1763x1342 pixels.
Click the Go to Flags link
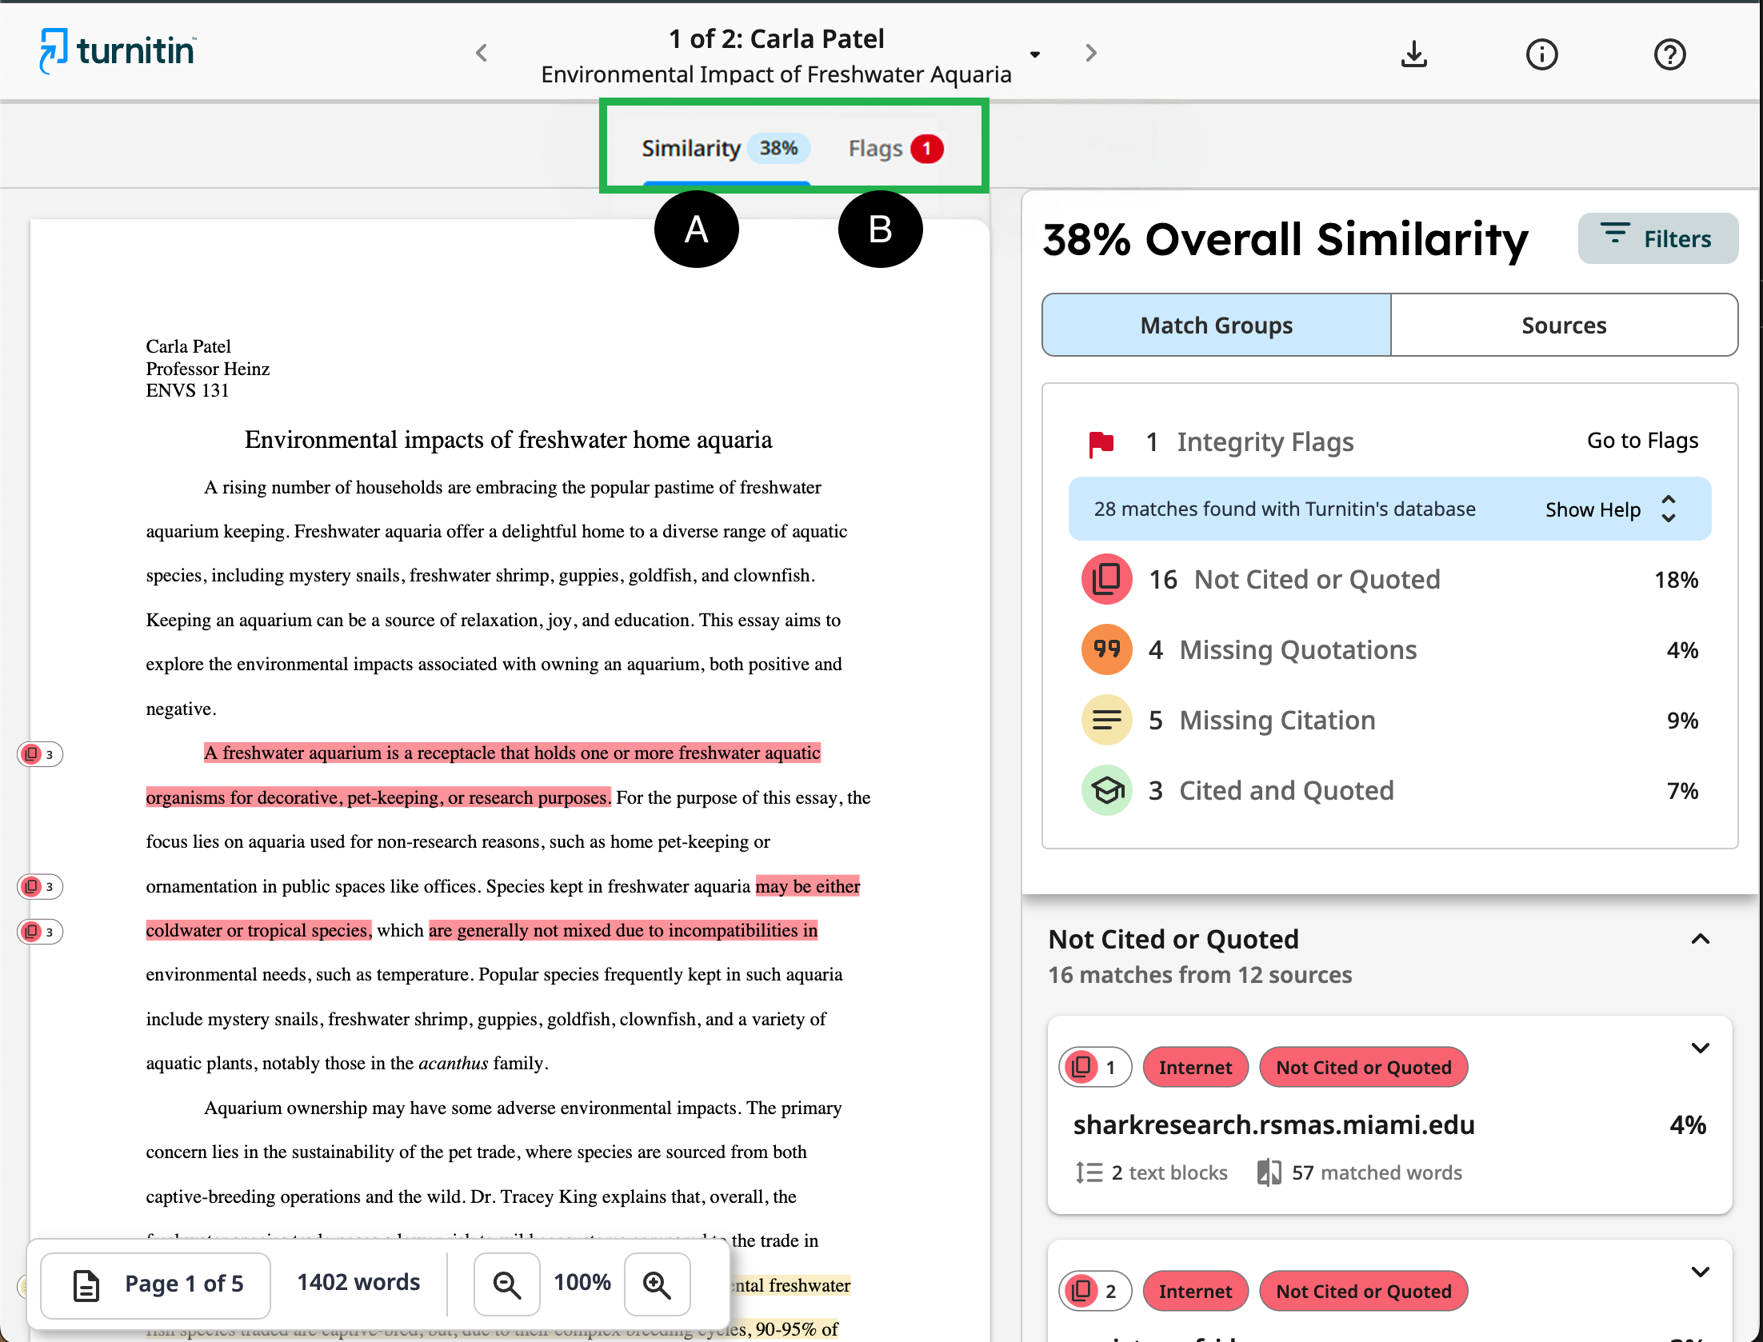click(x=1642, y=441)
